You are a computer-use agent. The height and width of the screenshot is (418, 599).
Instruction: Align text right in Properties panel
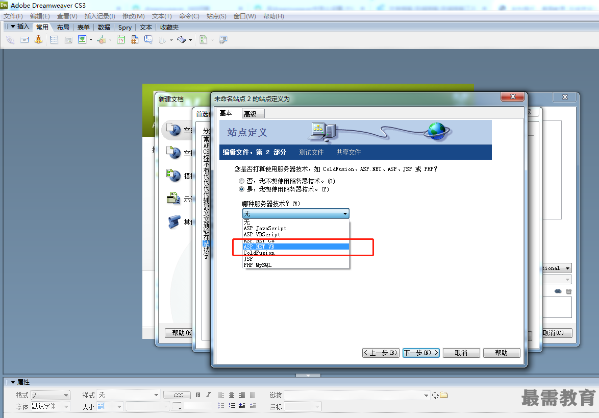coord(242,395)
